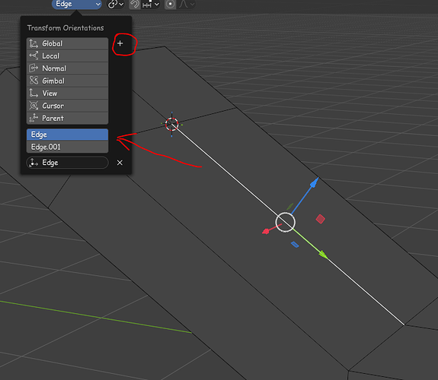Select the Normal orientation
This screenshot has width=438, height=380.
tap(67, 68)
